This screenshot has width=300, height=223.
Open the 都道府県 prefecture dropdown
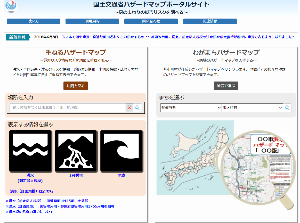click(x=191, y=108)
